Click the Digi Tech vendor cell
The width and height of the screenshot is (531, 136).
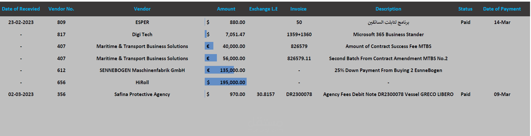142,35
